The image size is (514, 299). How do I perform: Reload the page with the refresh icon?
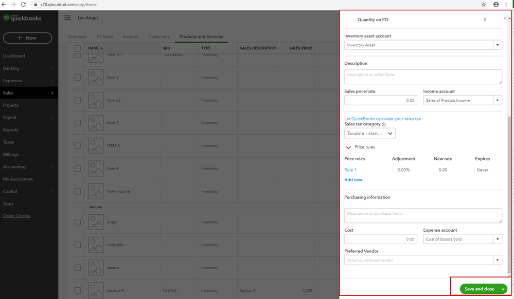(23, 5)
